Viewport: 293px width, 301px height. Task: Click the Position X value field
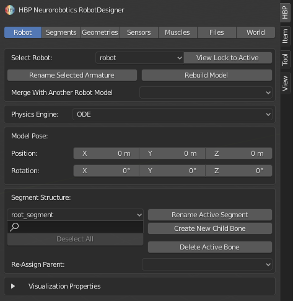coord(106,153)
